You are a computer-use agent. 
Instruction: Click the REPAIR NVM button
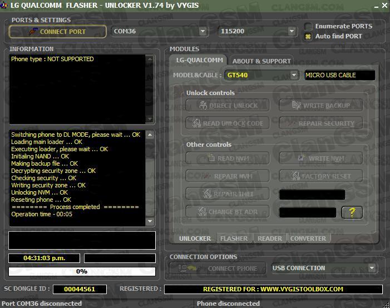click(228, 176)
